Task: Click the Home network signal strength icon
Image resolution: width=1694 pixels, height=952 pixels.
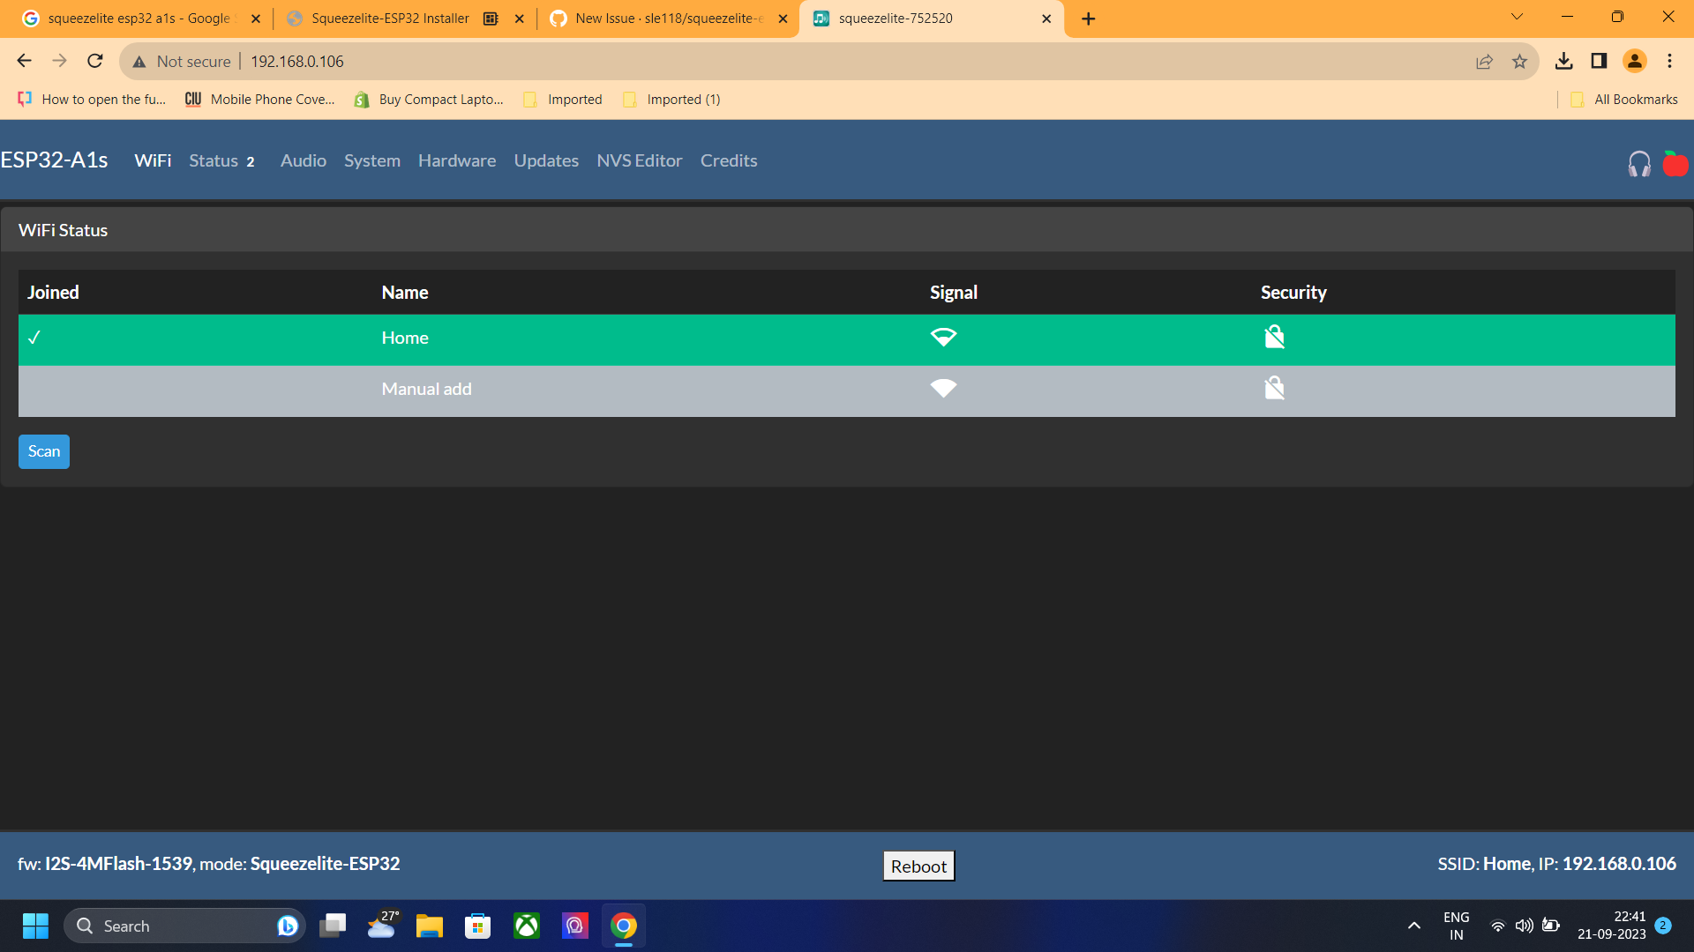Action: pos(943,338)
